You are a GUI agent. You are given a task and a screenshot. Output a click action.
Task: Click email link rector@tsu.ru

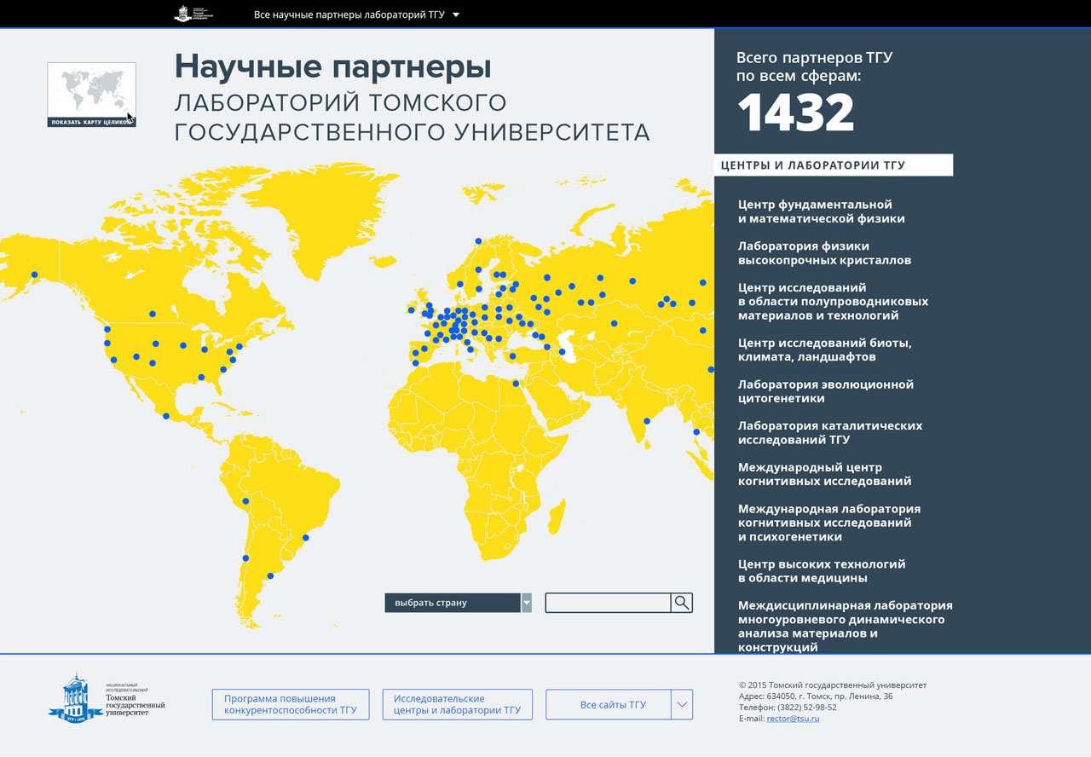[793, 719]
